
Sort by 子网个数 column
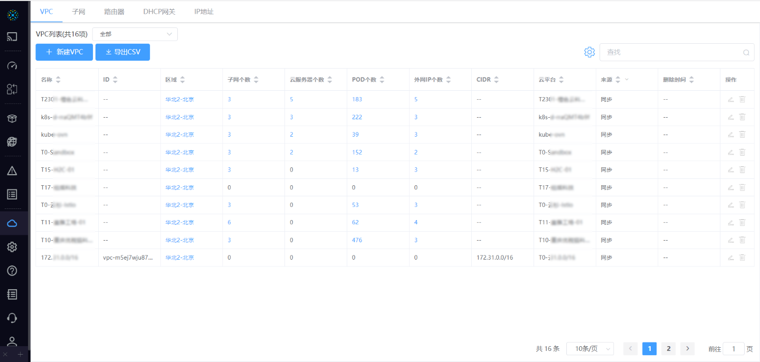[256, 80]
